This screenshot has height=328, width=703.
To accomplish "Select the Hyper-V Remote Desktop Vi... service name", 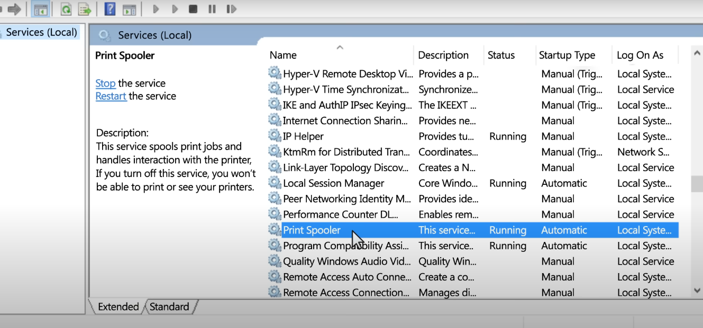I will click(348, 74).
